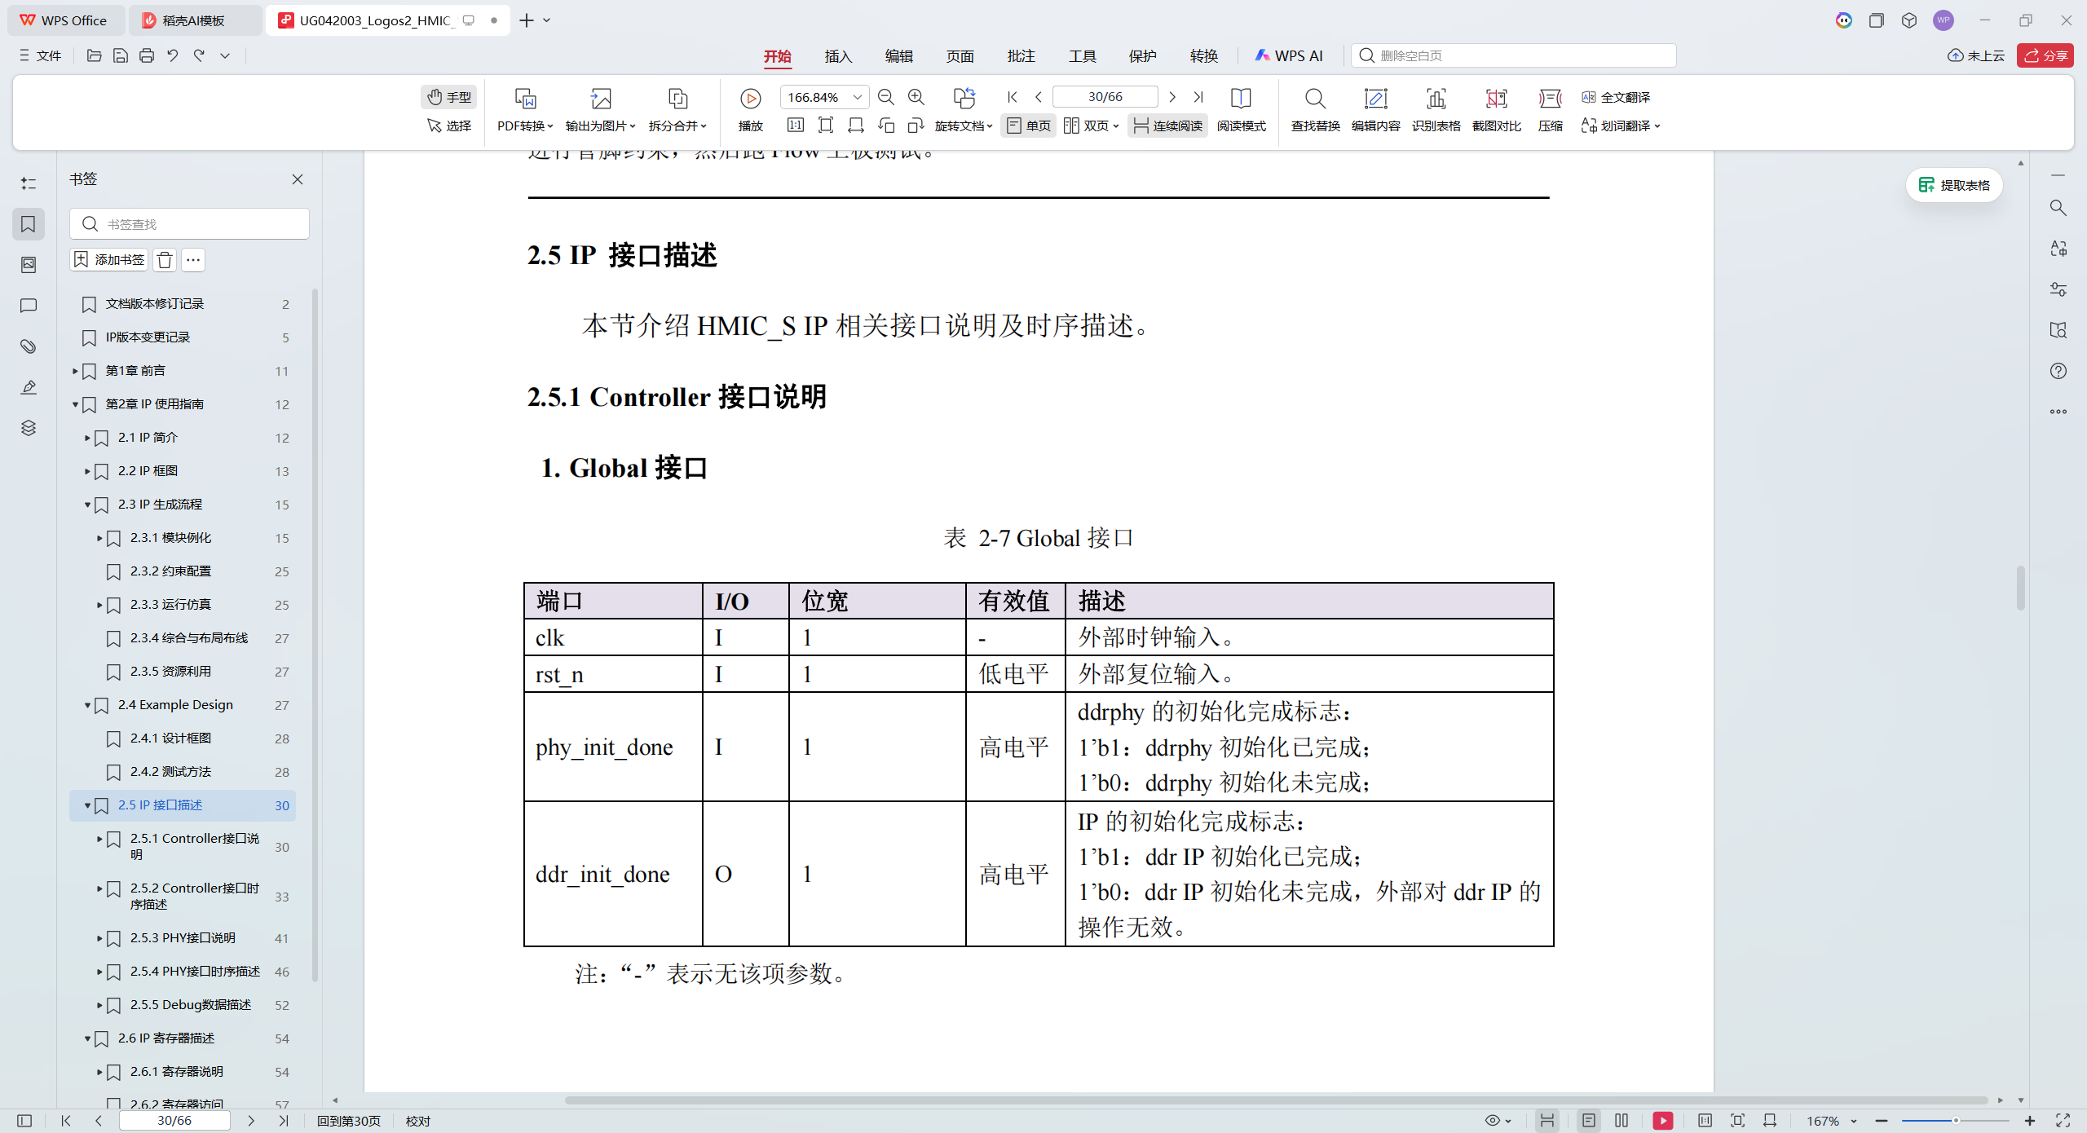Switch to the 工具 ribbon tab

(x=1083, y=56)
